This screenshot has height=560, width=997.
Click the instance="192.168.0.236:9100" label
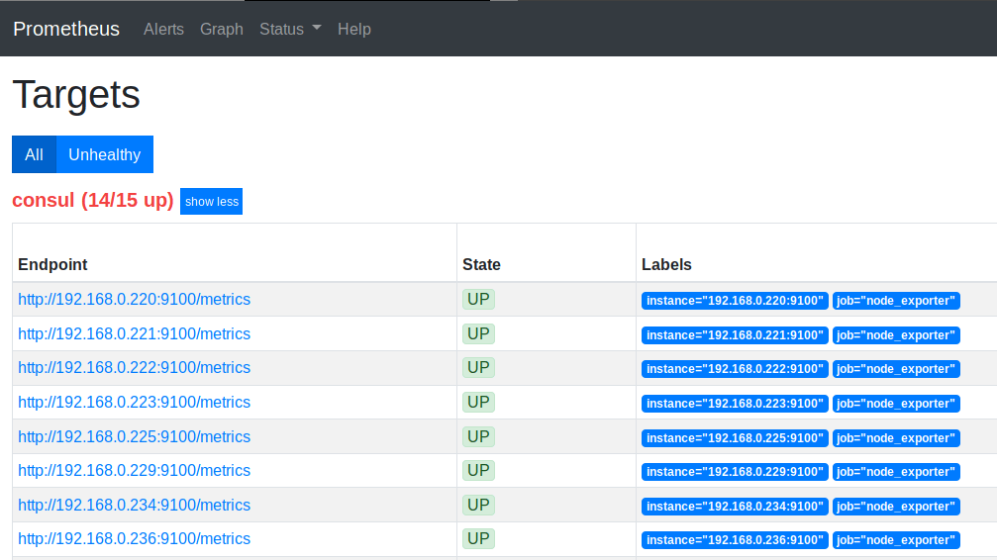click(x=735, y=540)
